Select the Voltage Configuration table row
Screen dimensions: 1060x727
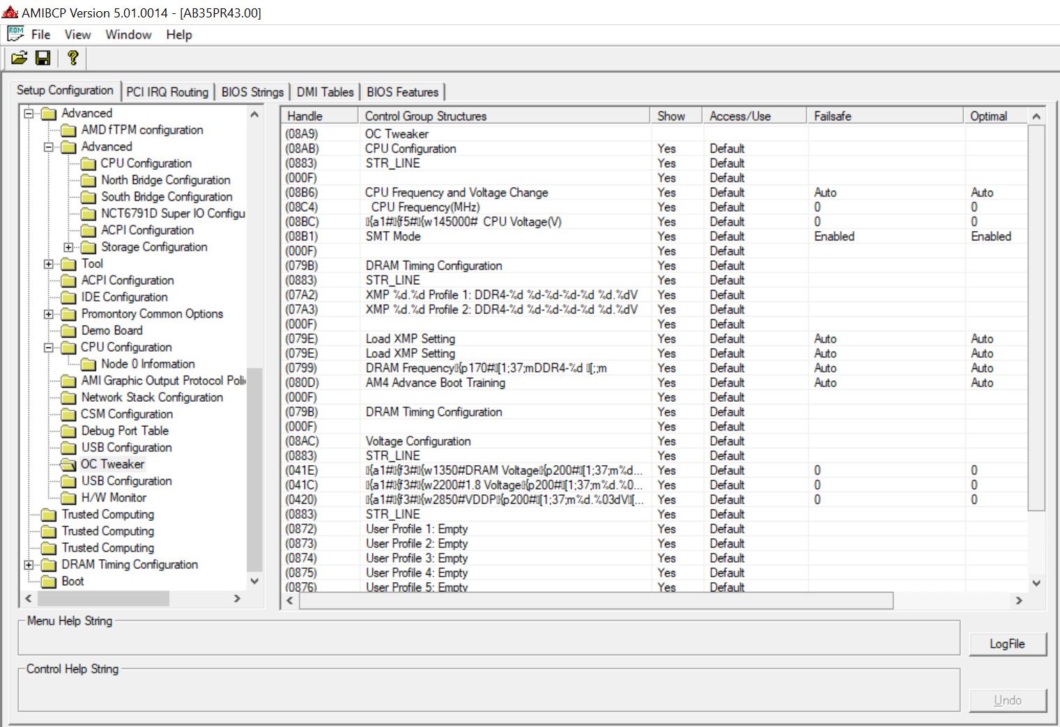pyautogui.click(x=654, y=441)
